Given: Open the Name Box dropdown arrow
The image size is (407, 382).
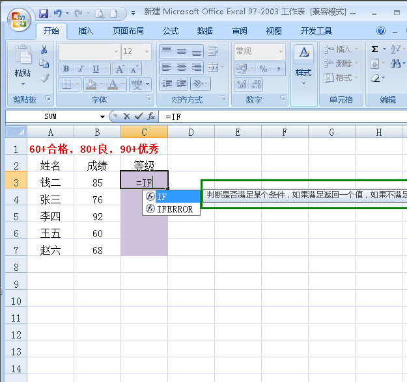Looking at the screenshot, I should [x=102, y=117].
